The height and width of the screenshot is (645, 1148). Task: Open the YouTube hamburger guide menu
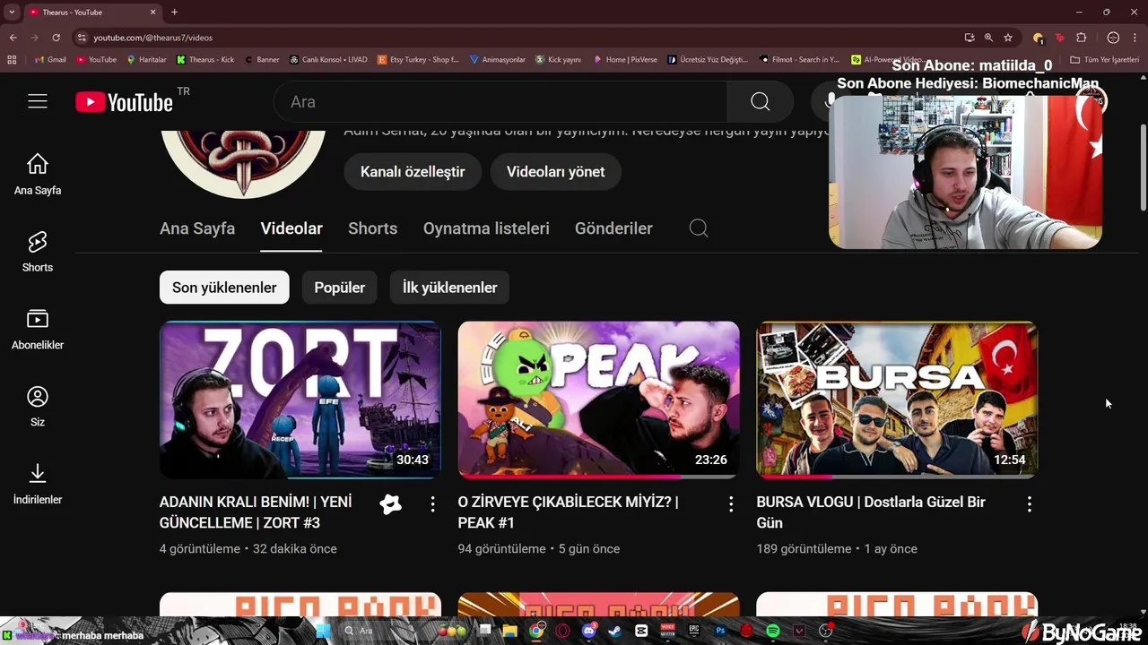[x=37, y=101]
